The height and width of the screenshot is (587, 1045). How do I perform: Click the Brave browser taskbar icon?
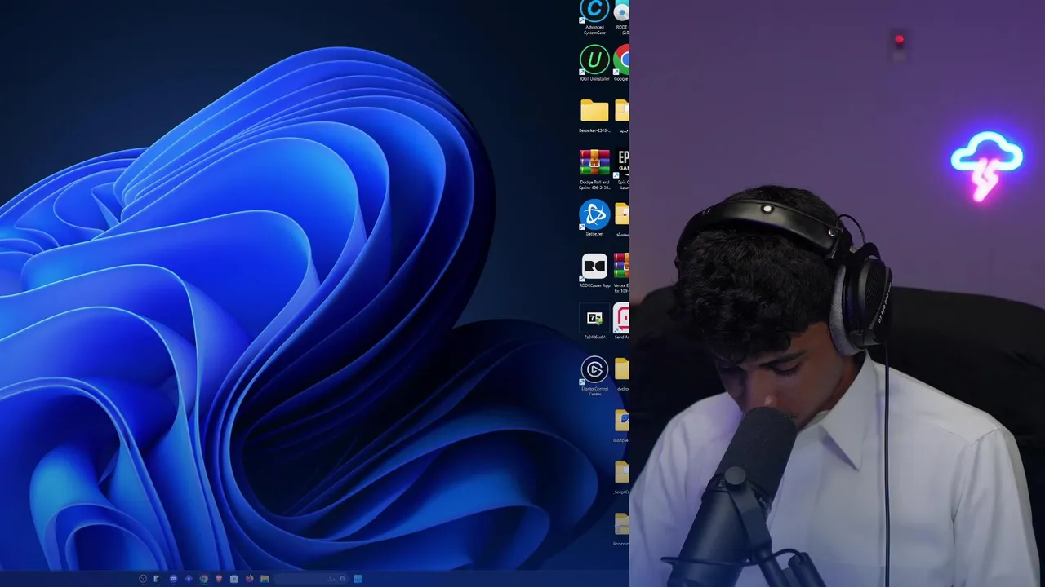click(x=219, y=579)
